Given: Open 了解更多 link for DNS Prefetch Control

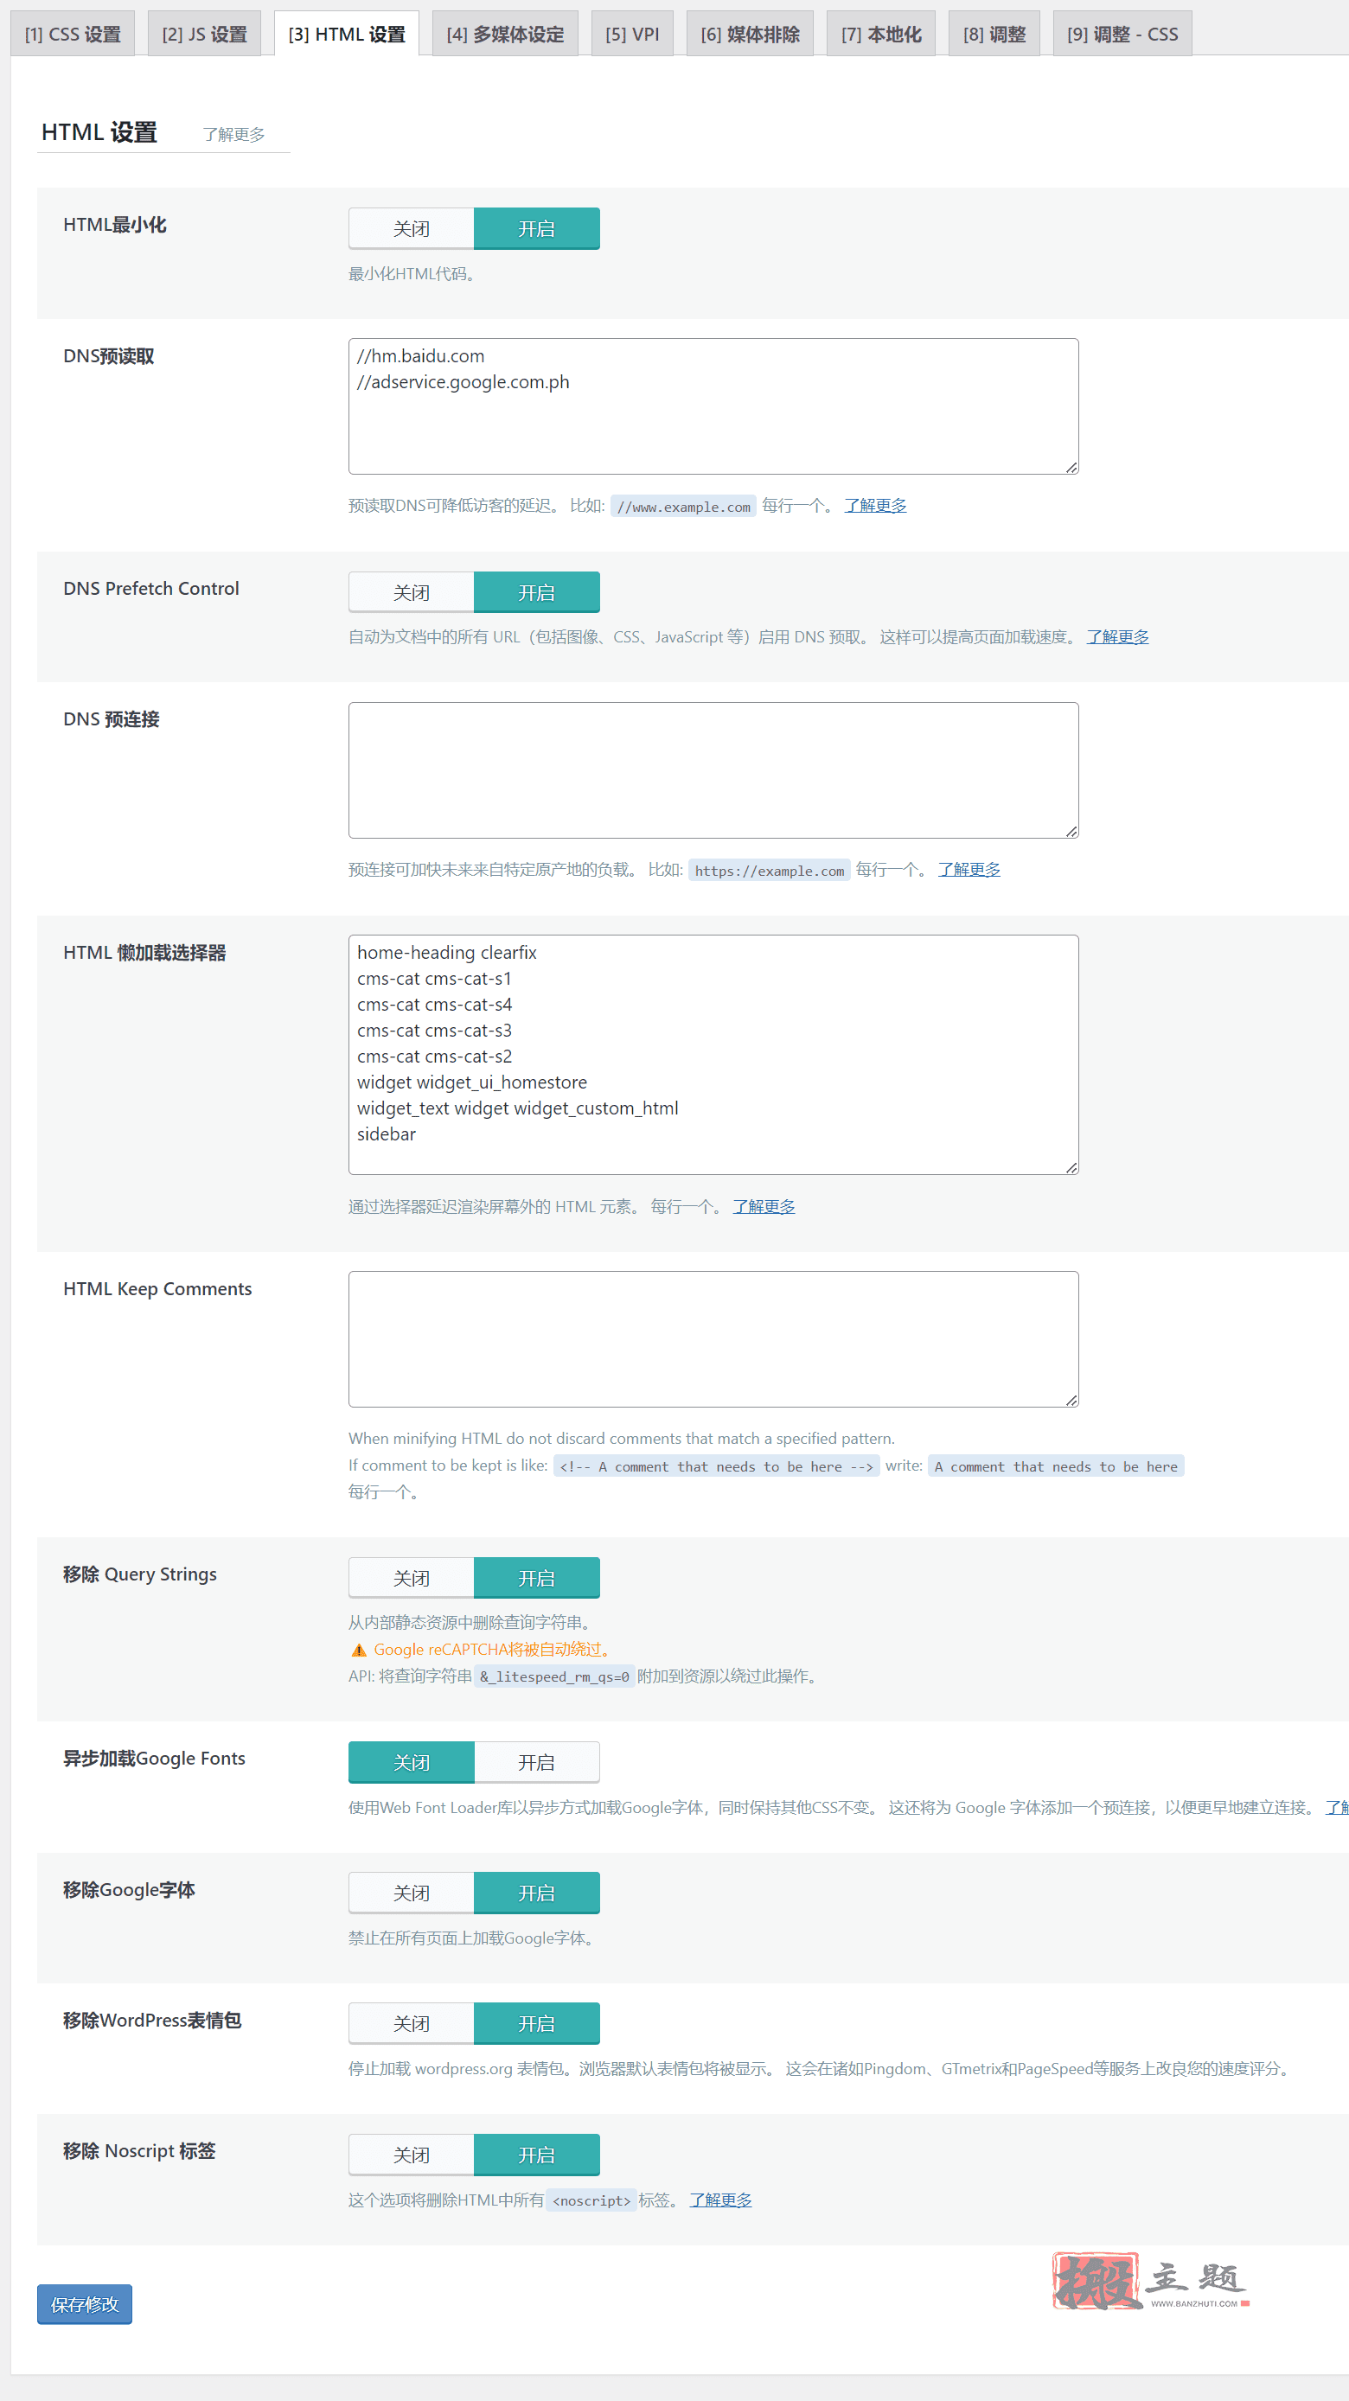Looking at the screenshot, I should point(1118,636).
